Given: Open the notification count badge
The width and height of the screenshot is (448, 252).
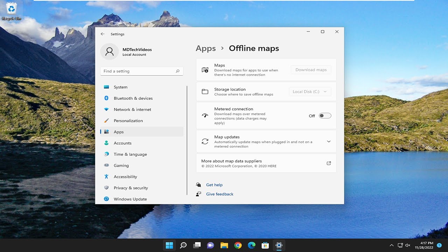Looking at the screenshot, I should [439, 245].
